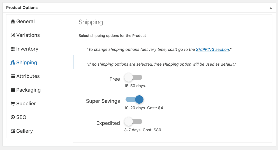Click the Packaging lines icon
Viewport: 278px width, 150px height.
[x=13, y=90]
